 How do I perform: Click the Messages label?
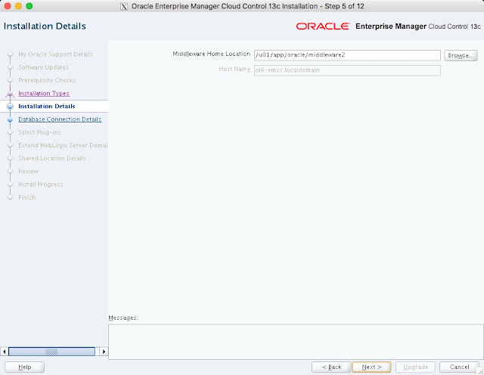tap(123, 318)
